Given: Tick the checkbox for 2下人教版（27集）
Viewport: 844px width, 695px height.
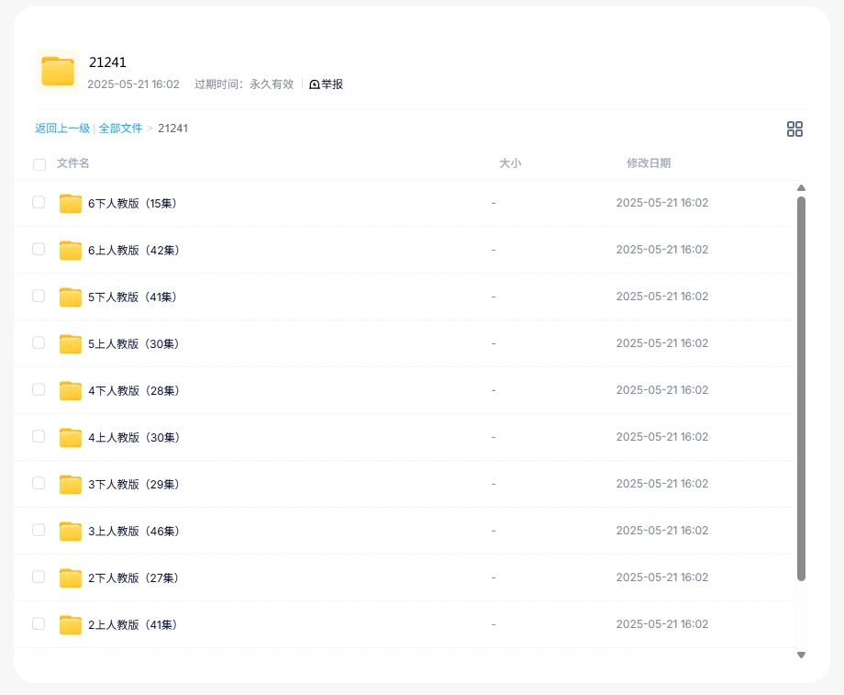Looking at the screenshot, I should point(39,577).
